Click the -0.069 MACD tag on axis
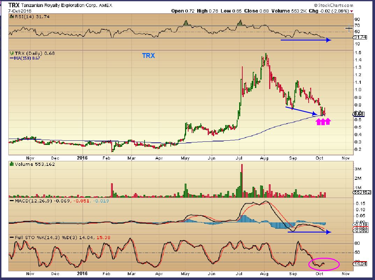 [361, 231]
